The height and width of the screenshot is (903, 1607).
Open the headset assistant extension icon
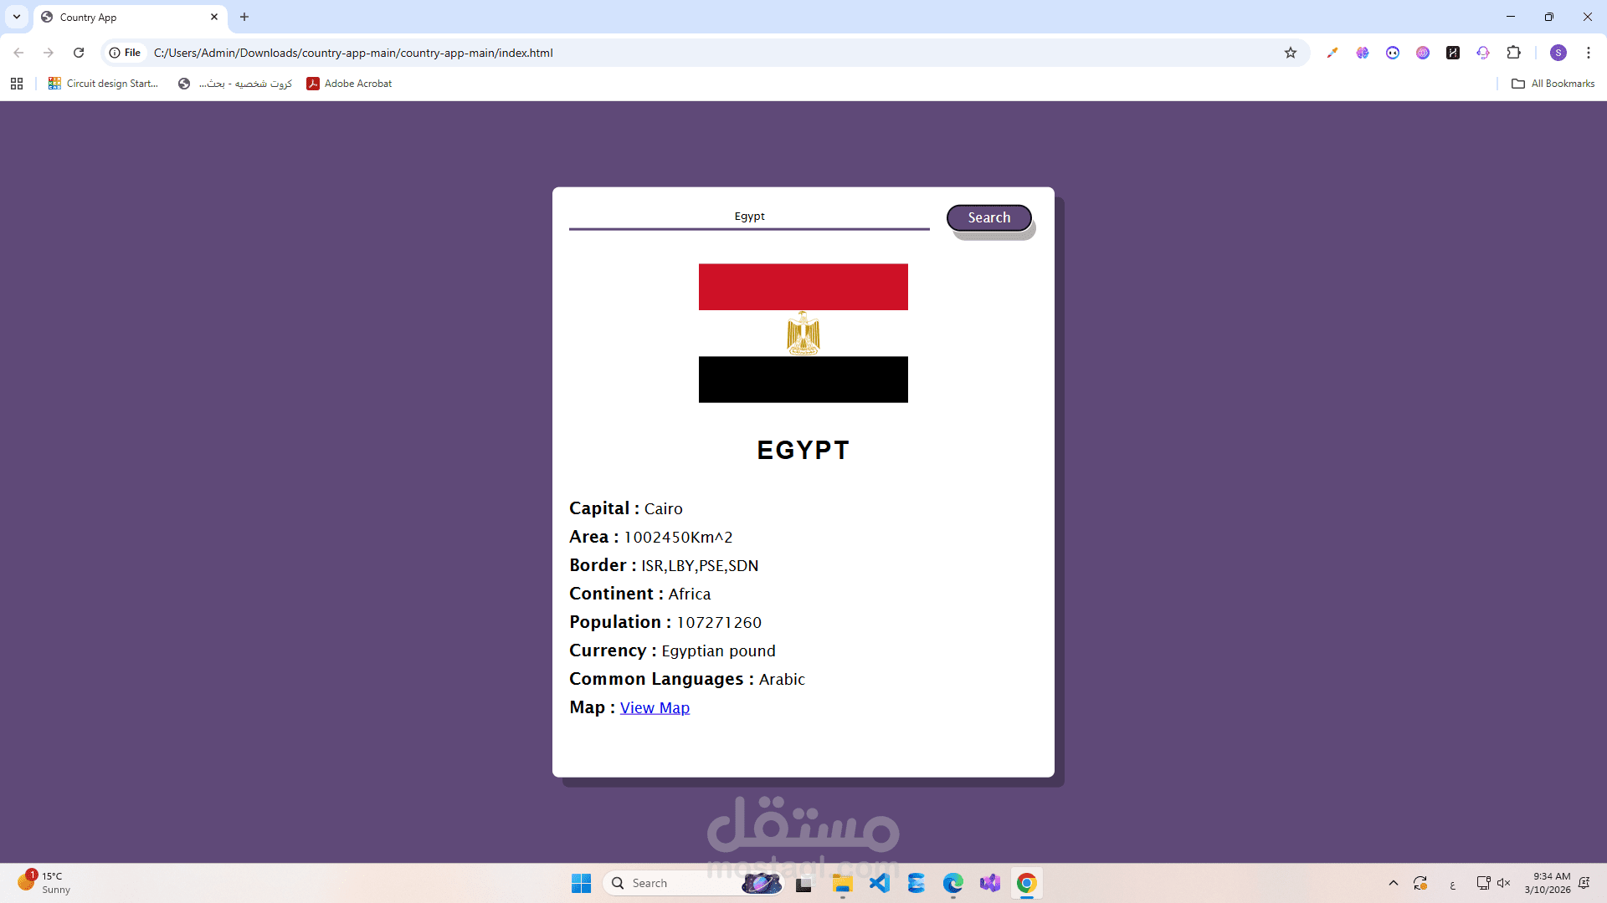point(1483,53)
